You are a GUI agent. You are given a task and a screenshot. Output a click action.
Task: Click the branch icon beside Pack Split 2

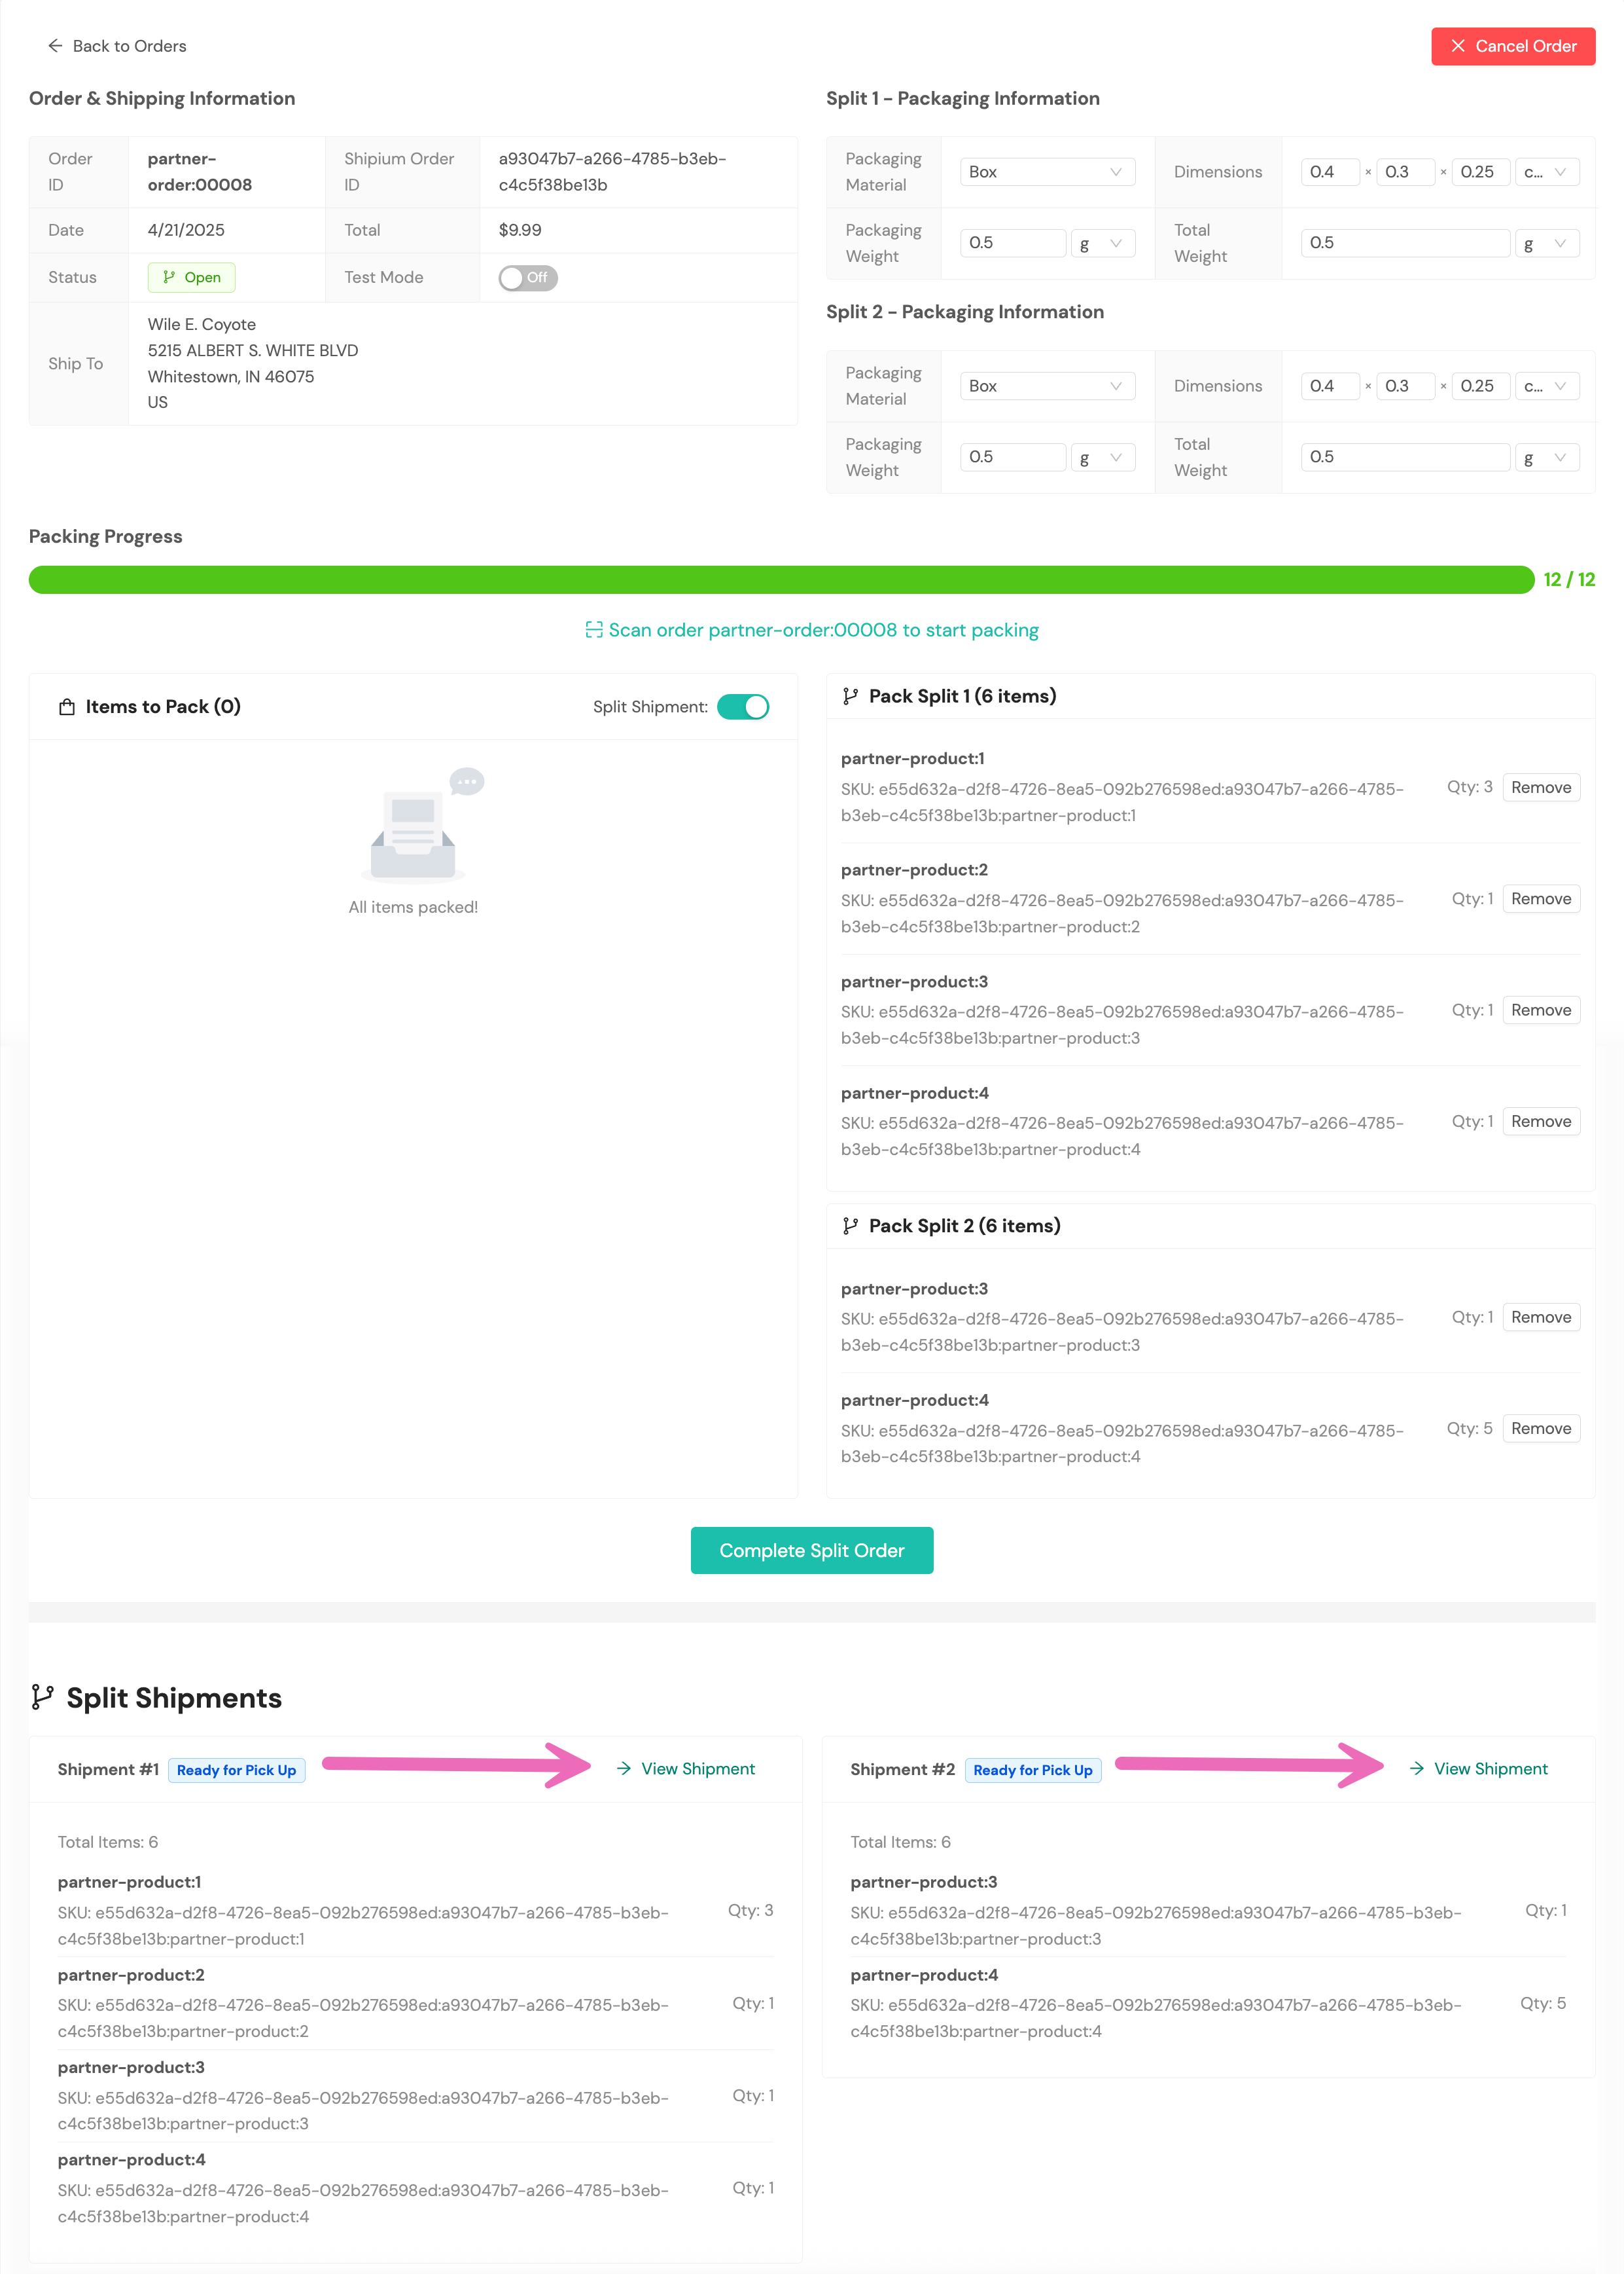[x=850, y=1226]
